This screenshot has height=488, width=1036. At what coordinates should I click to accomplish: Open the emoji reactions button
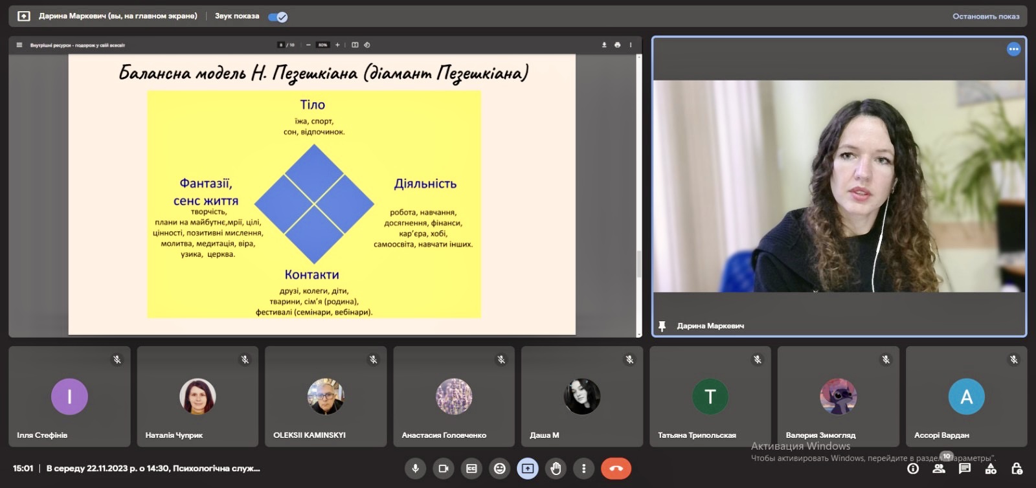coord(499,469)
